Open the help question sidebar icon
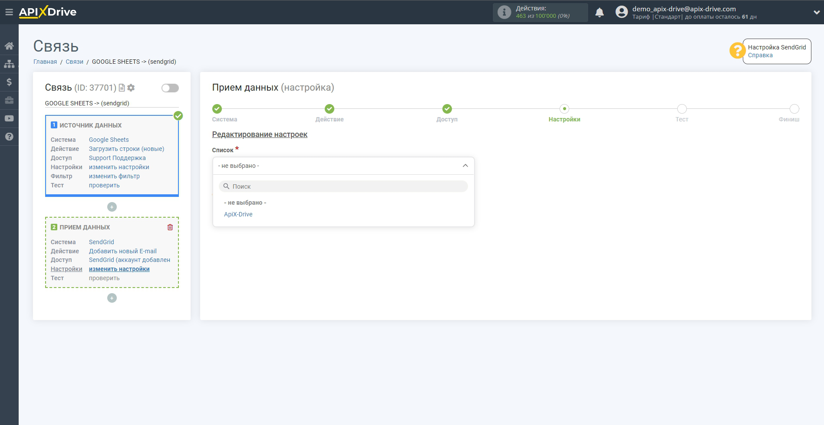The image size is (824, 425). point(9,137)
